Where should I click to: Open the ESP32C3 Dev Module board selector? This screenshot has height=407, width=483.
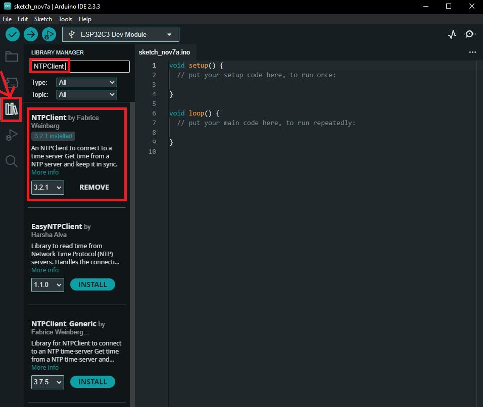120,34
